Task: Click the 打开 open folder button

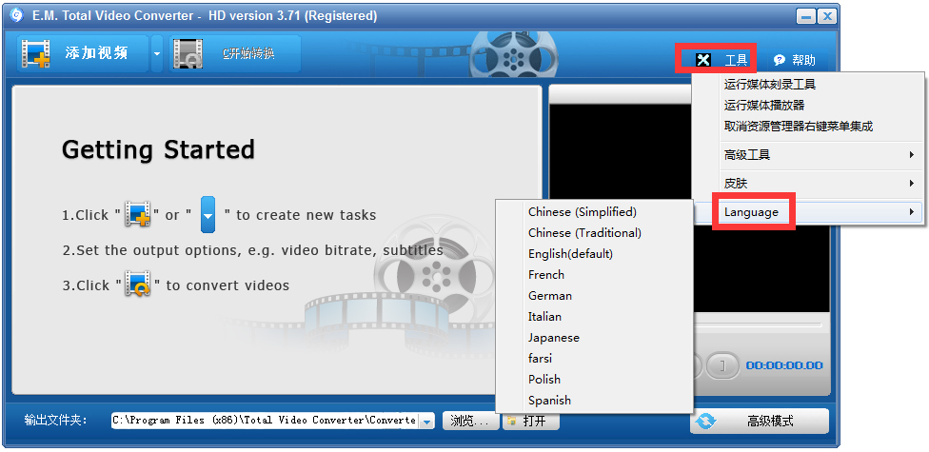Action: pos(531,422)
